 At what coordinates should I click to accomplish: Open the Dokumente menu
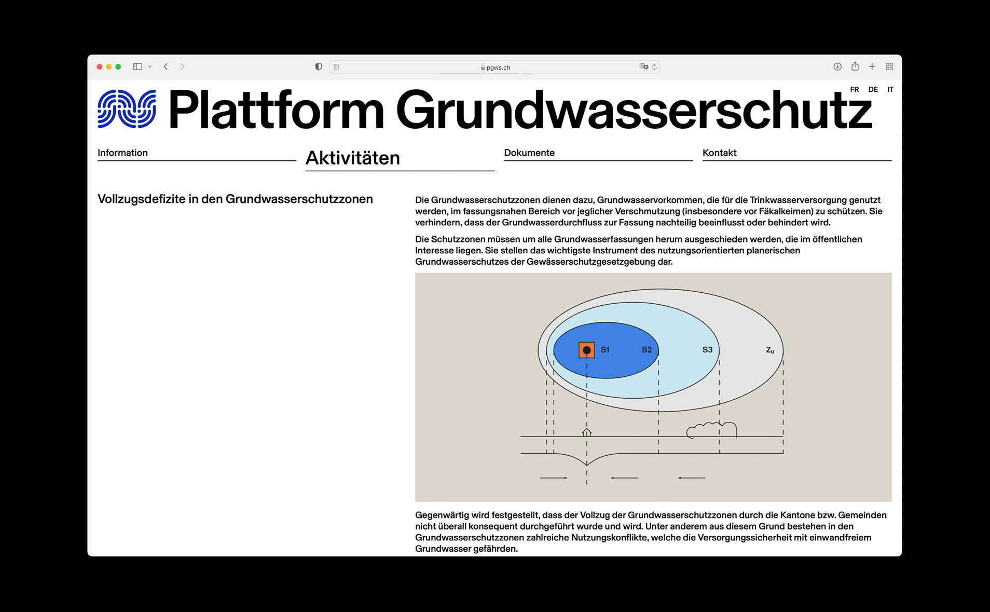tap(598, 153)
